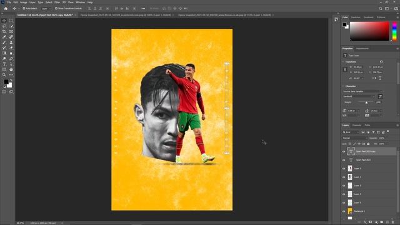Switch to the Paths tab
Screen dimensions: 400x225
click(x=367, y=125)
